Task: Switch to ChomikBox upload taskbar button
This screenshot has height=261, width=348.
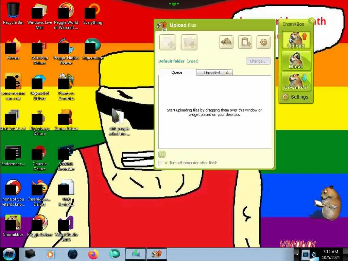Action: click(x=157, y=254)
